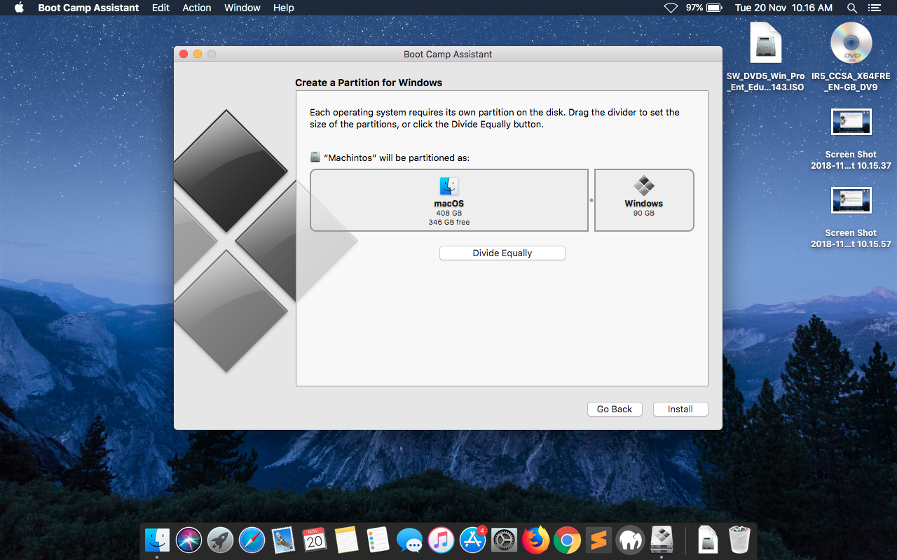Close the Boot Camp Assistant window

[x=184, y=54]
